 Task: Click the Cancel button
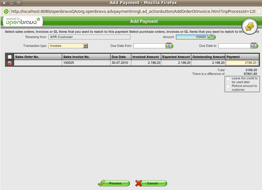coord(151,183)
